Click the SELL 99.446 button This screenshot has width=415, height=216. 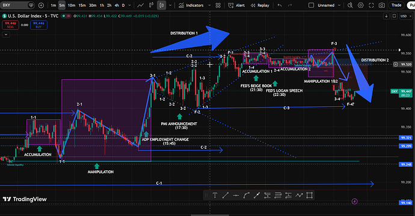11,25
